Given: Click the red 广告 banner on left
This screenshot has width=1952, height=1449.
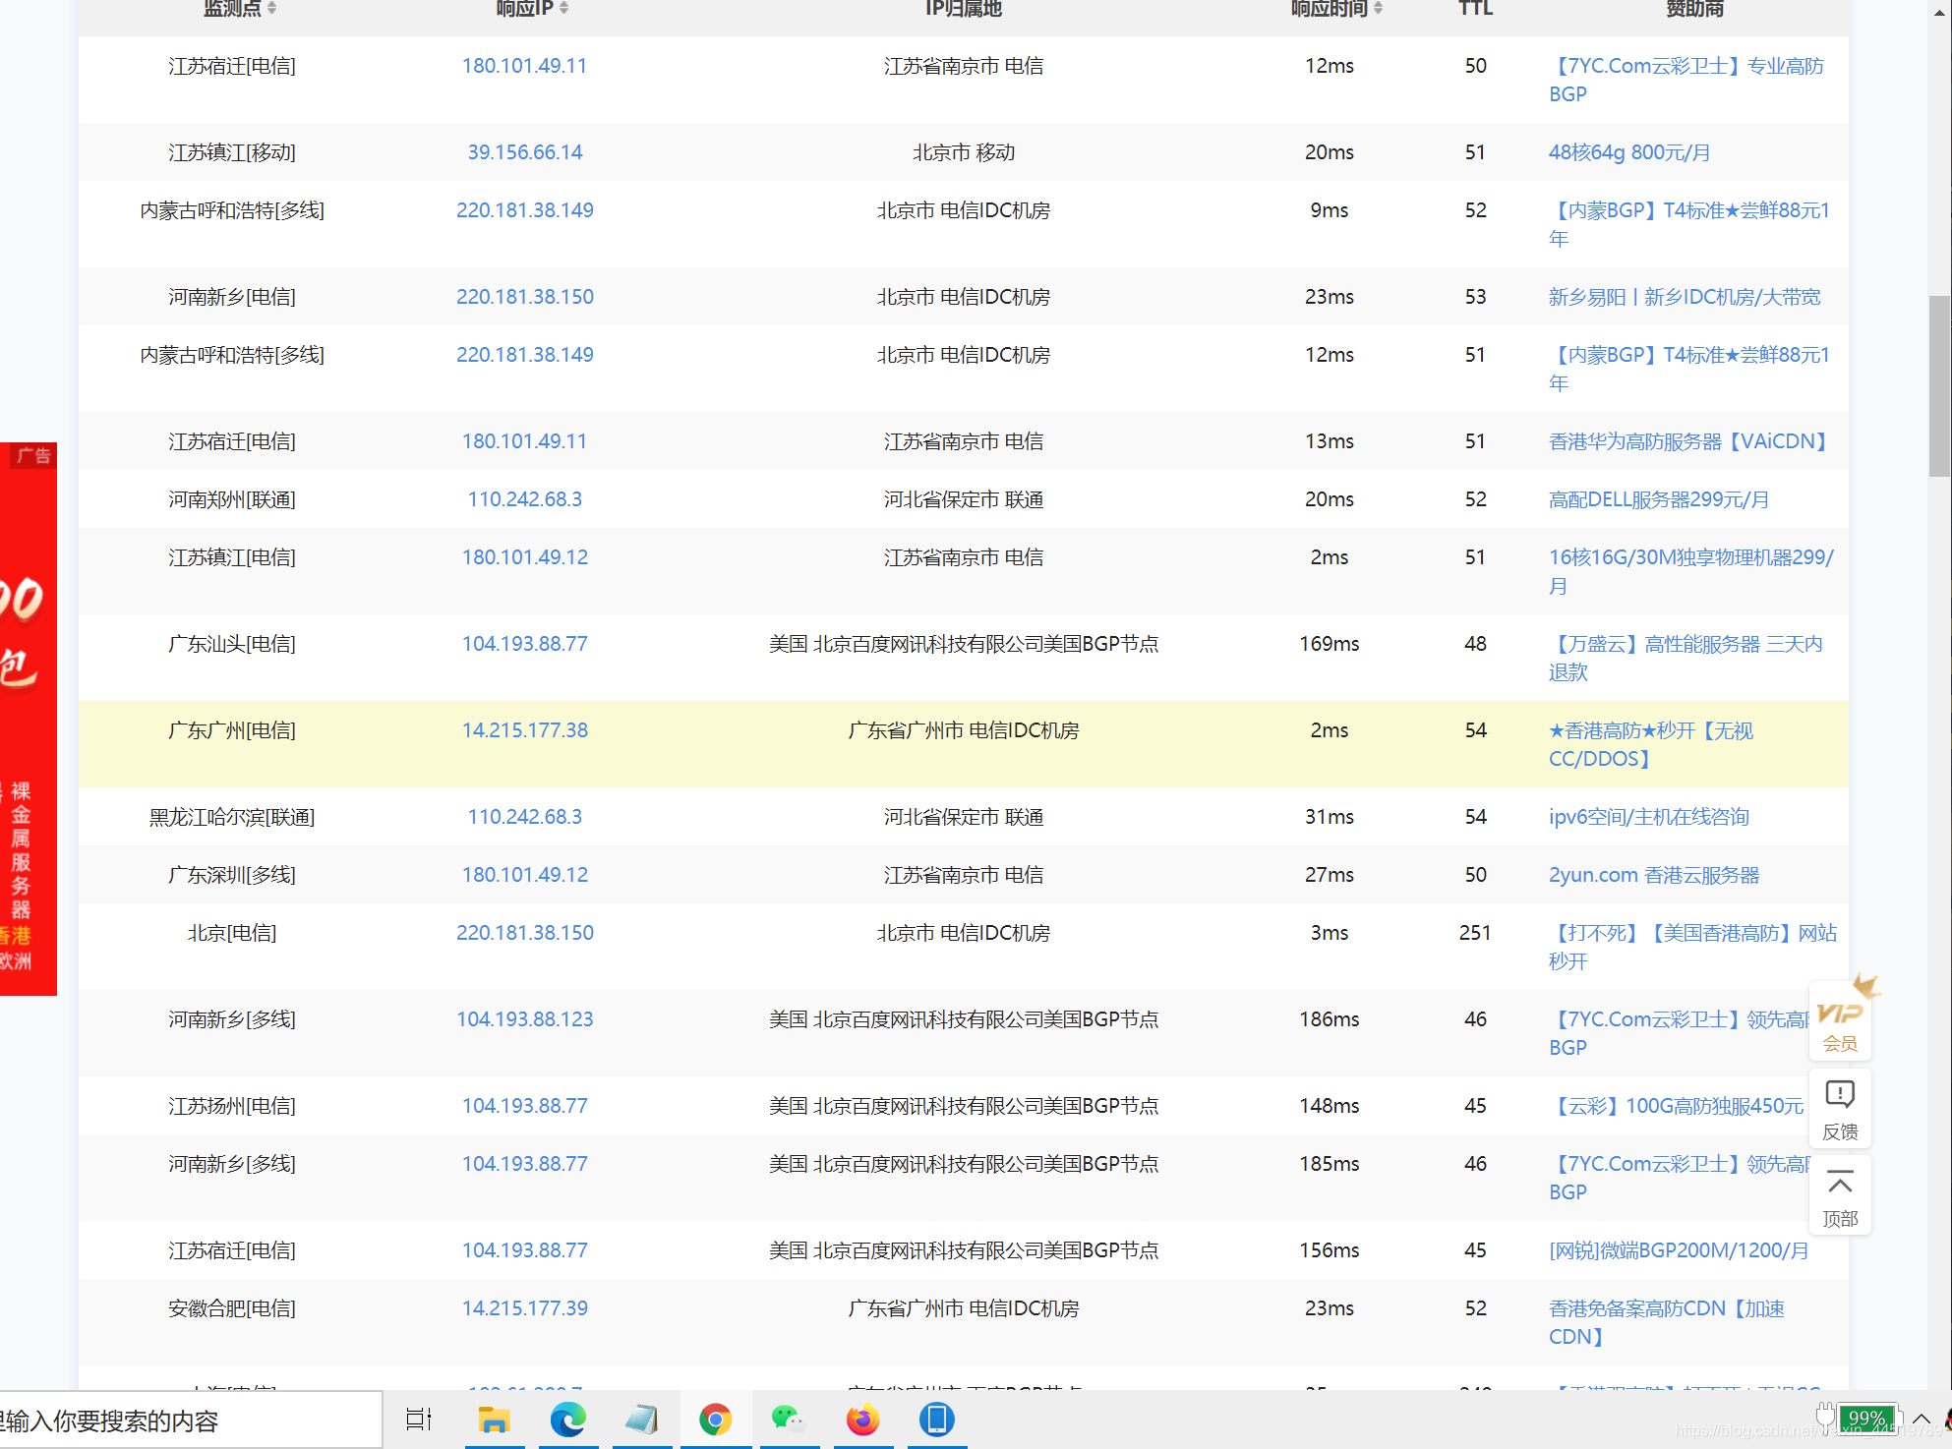Looking at the screenshot, I should coord(28,718).
